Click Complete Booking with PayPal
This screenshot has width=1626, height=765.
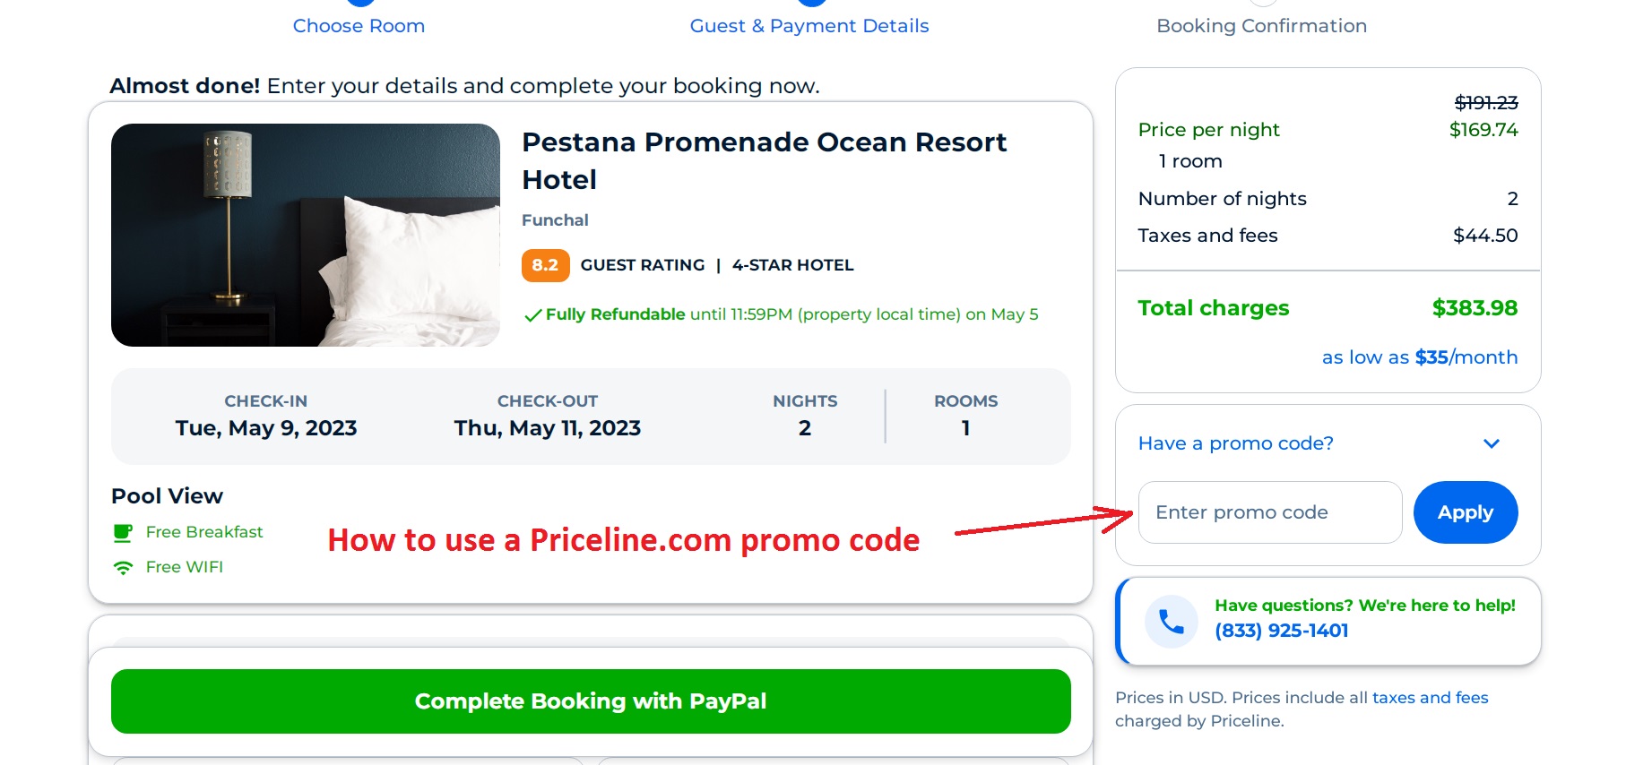(x=590, y=701)
